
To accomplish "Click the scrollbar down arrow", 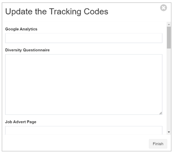I will pos(169,132).
